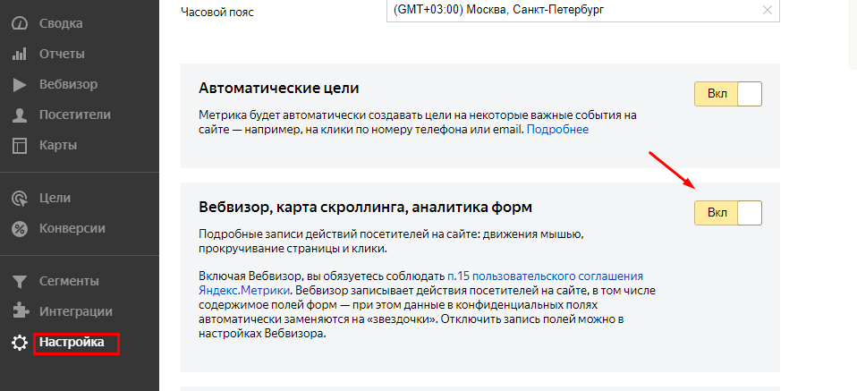This screenshot has width=857, height=391.
Task: Click the Интеграции puzzle piece icon
Action: (x=20, y=311)
